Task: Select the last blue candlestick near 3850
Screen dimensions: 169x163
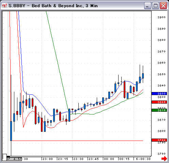Action: (x=143, y=76)
